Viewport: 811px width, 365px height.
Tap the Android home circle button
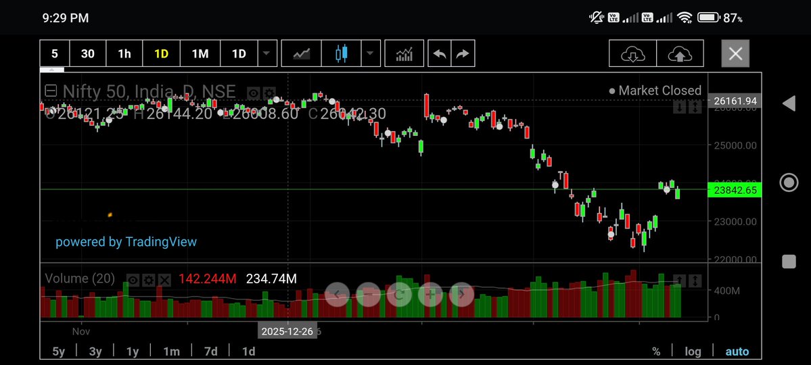pyautogui.click(x=789, y=182)
